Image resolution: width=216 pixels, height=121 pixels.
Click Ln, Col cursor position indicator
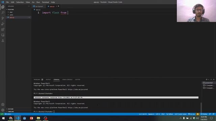pos(143,114)
